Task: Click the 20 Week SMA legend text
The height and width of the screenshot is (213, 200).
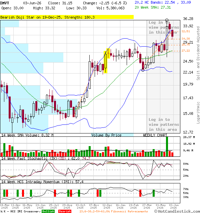Action: pyautogui.click(x=153, y=7)
